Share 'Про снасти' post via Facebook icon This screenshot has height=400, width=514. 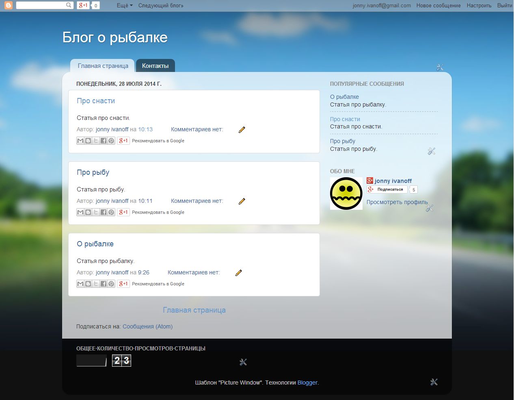pos(104,141)
